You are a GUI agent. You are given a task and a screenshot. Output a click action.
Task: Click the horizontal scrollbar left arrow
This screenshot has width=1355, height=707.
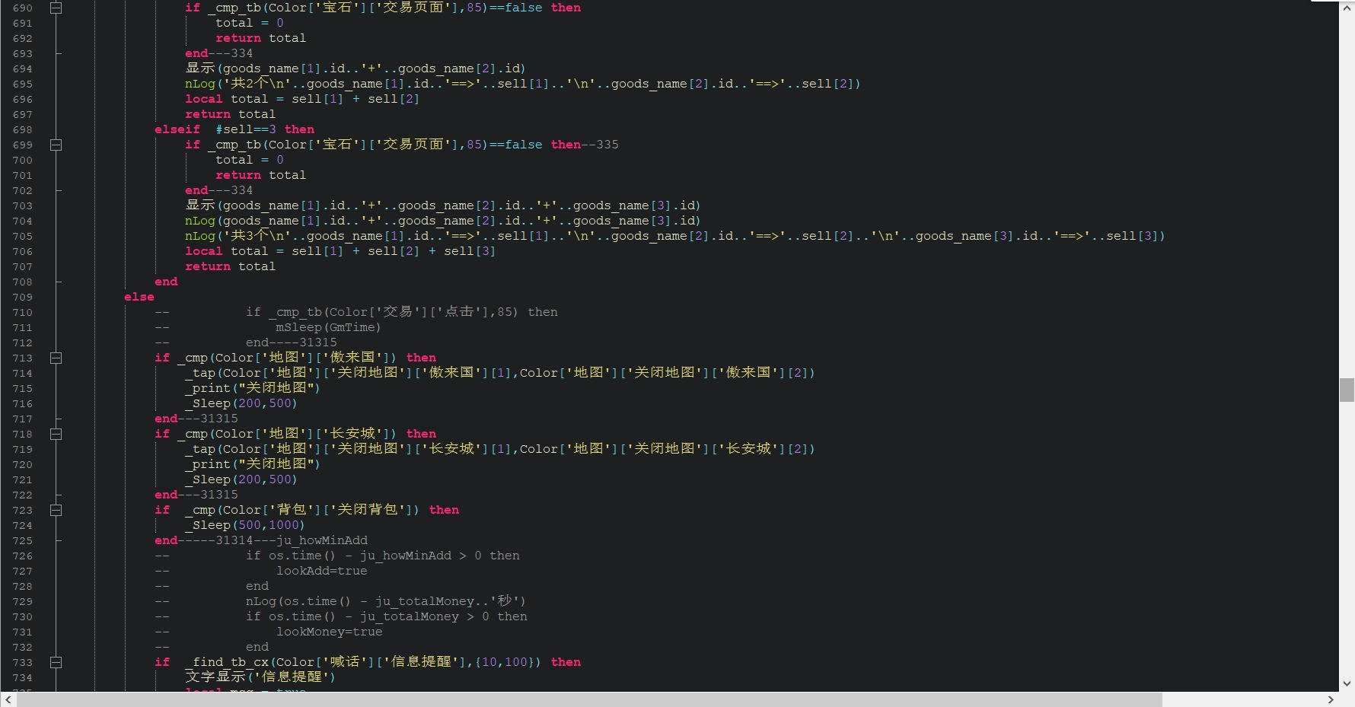pyautogui.click(x=8, y=699)
